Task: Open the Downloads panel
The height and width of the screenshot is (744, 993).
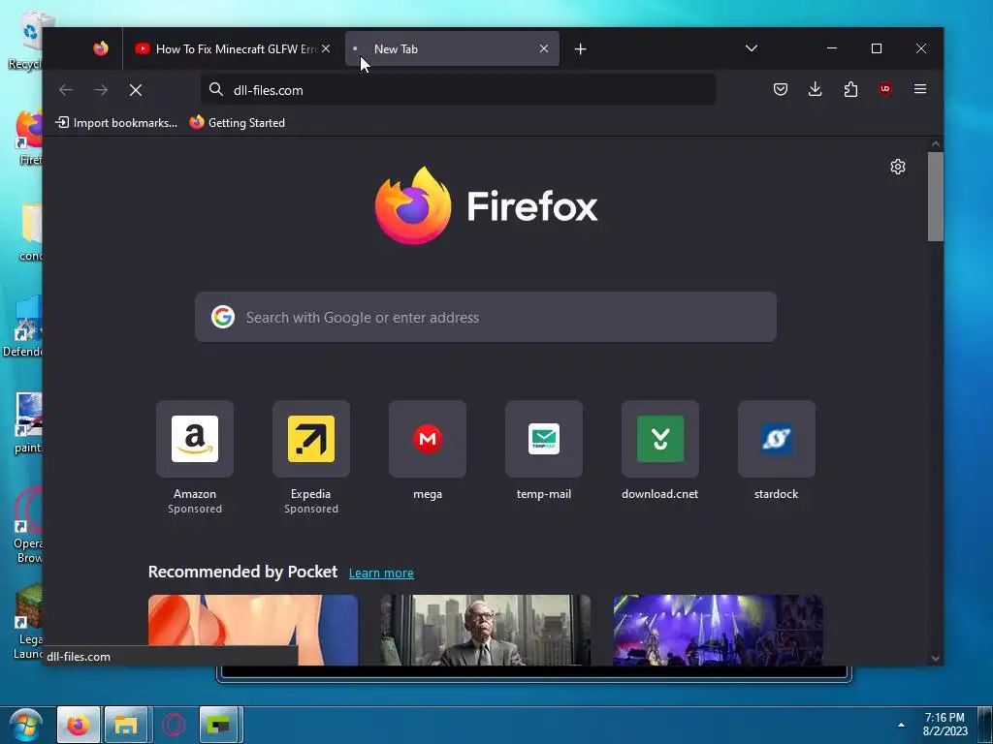Action: tap(815, 89)
